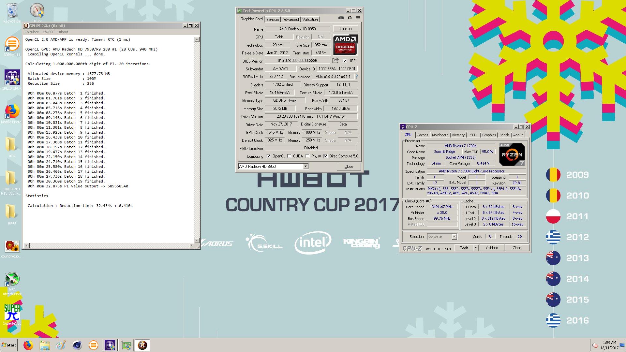This screenshot has width=626, height=352.
Task: Toggle the OpenCL computing checkbox
Action: pyautogui.click(x=269, y=156)
